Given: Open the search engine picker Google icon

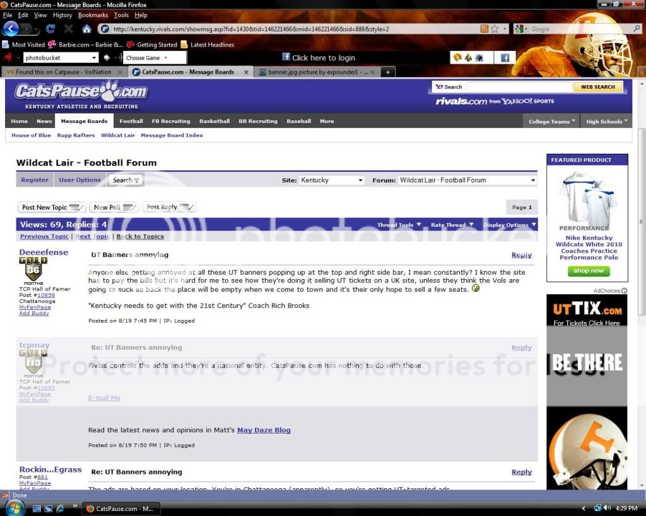Looking at the screenshot, I should tap(520, 29).
